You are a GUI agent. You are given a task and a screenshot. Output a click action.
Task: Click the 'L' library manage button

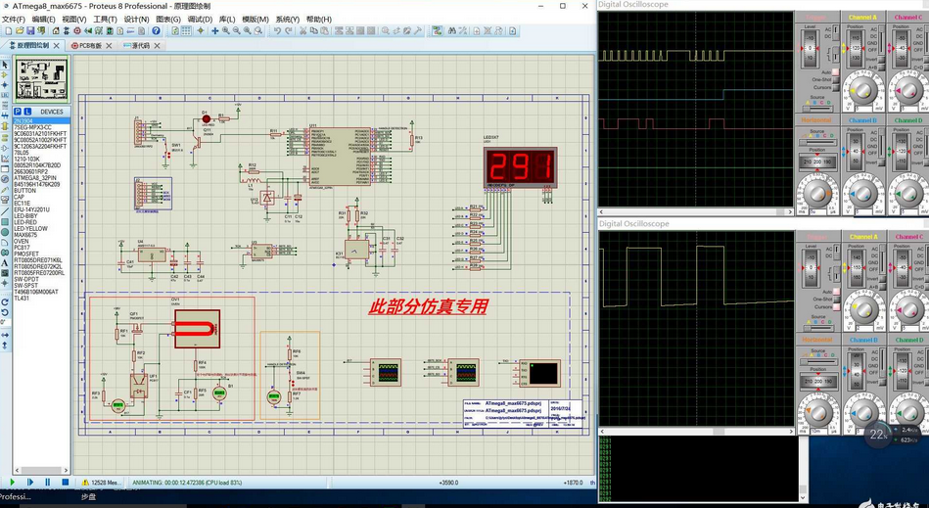(x=27, y=112)
